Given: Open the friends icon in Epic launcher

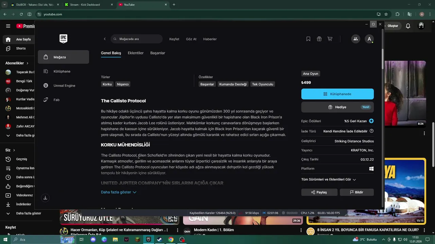Looking at the screenshot, I should click(x=355, y=39).
